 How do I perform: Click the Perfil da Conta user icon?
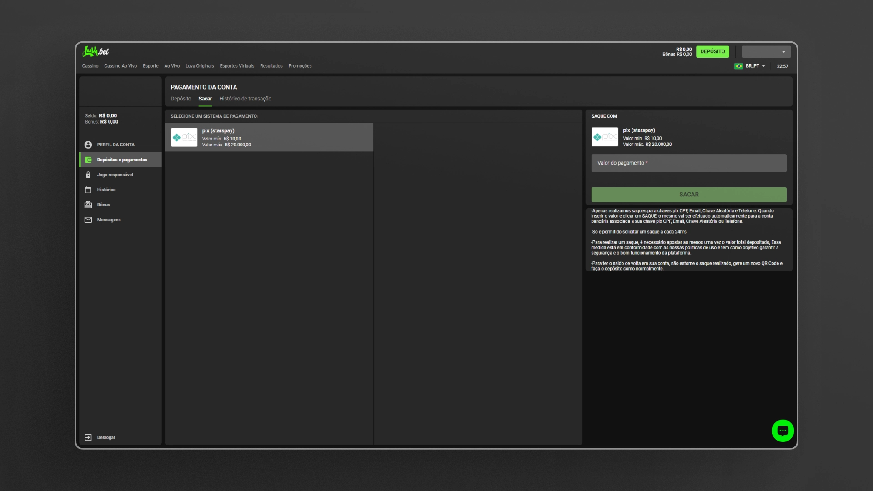[88, 145]
